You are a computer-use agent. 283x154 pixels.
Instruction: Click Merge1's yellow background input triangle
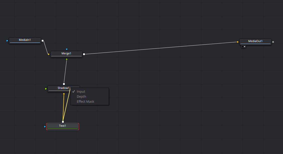pos(48,54)
